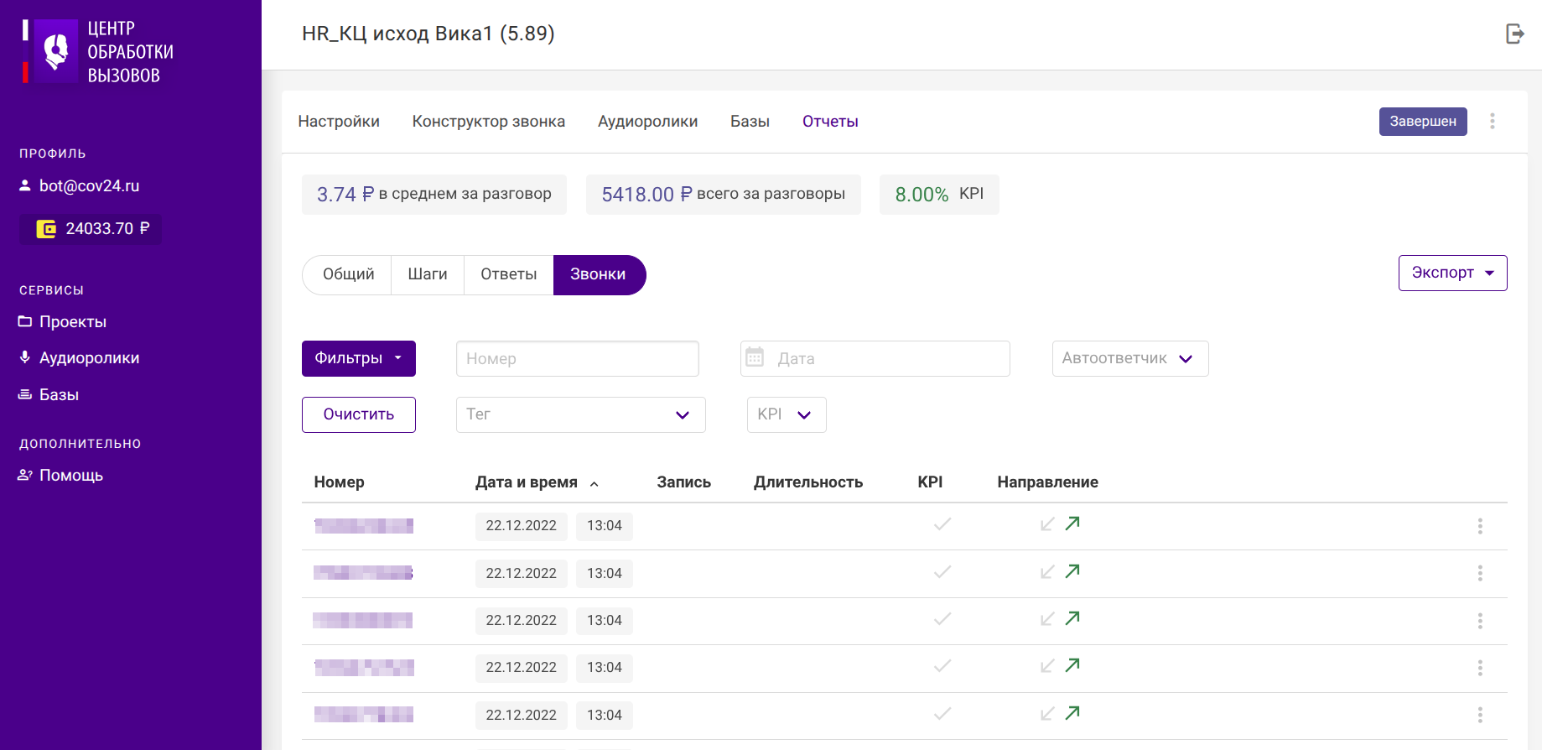Click the wallet balance 24033.70 ₽
This screenshot has height=750, width=1542.
tap(91, 229)
